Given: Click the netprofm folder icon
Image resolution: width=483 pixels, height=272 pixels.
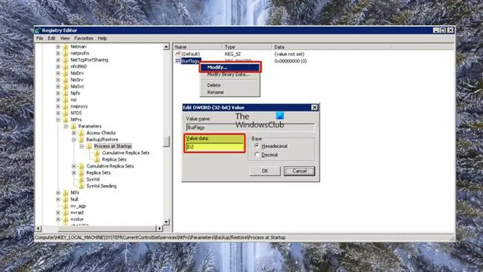Looking at the screenshot, I should click(66, 53).
